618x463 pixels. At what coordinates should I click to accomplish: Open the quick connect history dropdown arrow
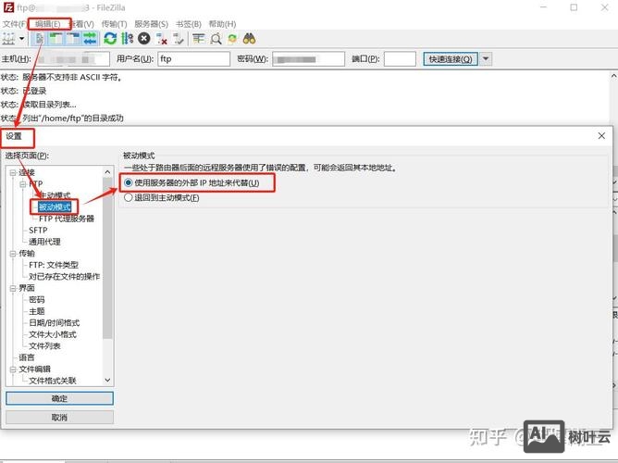click(x=486, y=59)
